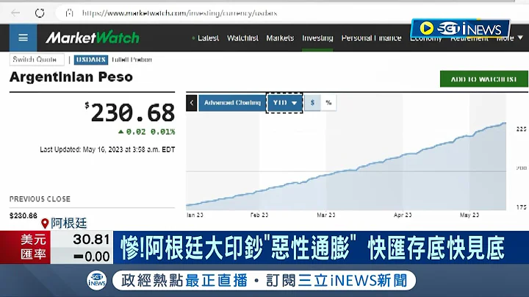Viewport: 529px width, 297px height.
Task: Select the Investing nav item
Action: click(x=317, y=37)
